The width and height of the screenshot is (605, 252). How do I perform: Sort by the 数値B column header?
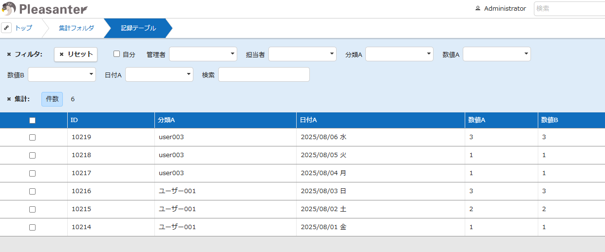click(x=571, y=120)
